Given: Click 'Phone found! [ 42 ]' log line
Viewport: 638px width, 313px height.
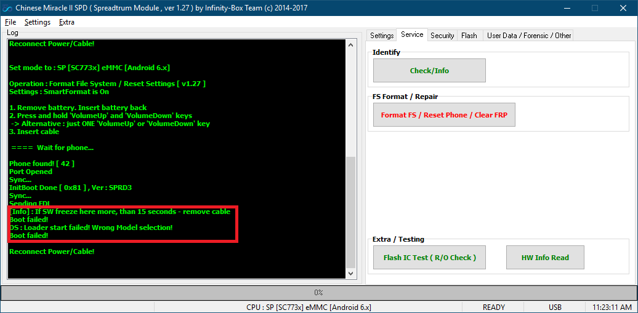Looking at the screenshot, I should point(41,164).
